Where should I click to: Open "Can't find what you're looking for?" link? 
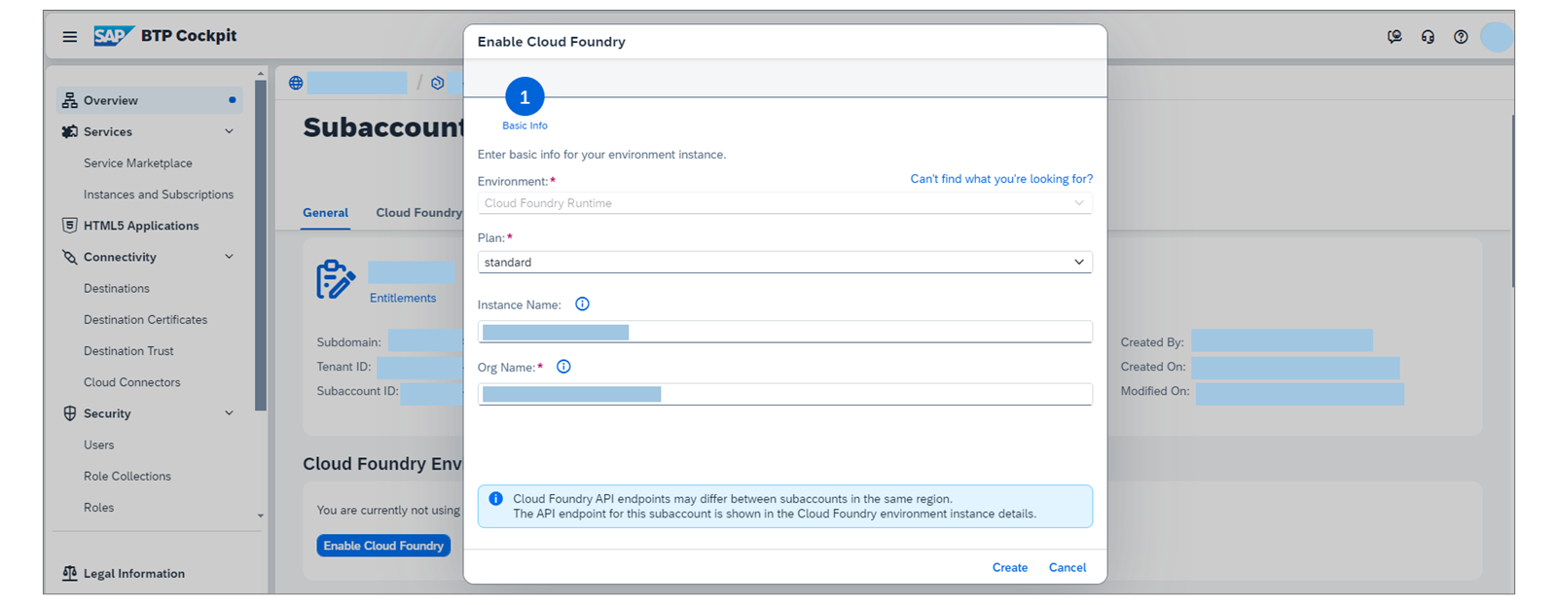[x=1001, y=179]
